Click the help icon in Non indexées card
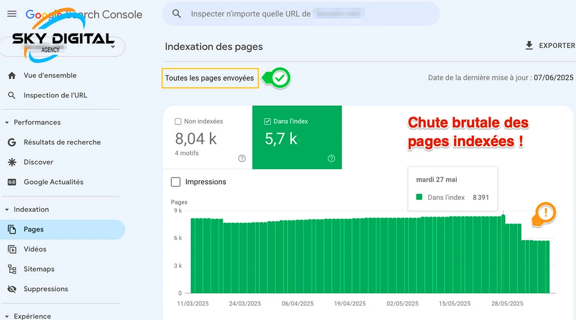This screenshot has height=320, width=576. (242, 159)
